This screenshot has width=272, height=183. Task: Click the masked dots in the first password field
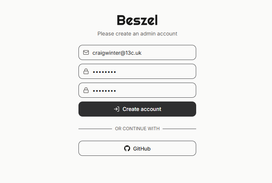click(104, 72)
